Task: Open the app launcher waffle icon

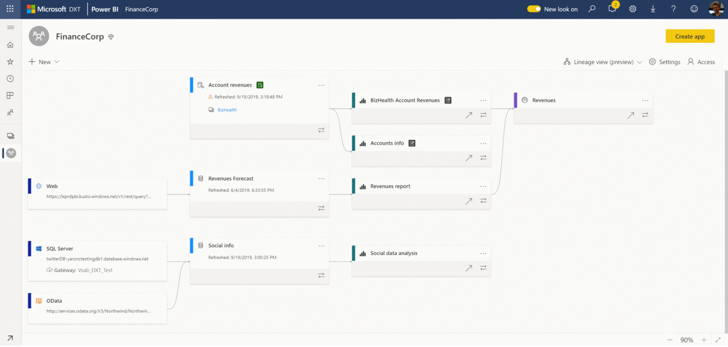Action: click(10, 9)
